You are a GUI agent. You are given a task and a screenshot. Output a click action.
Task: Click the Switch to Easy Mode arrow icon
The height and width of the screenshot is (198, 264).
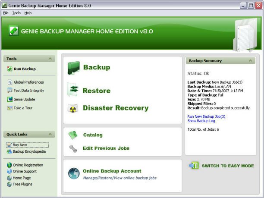[194, 166]
